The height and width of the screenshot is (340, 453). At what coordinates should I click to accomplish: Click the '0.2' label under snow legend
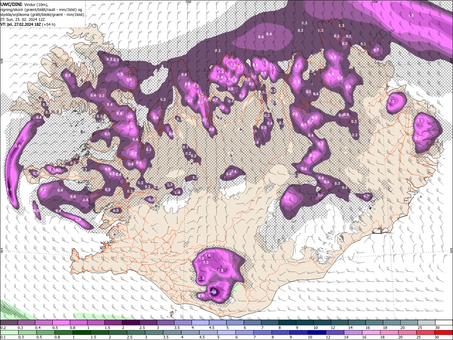pos(3,328)
